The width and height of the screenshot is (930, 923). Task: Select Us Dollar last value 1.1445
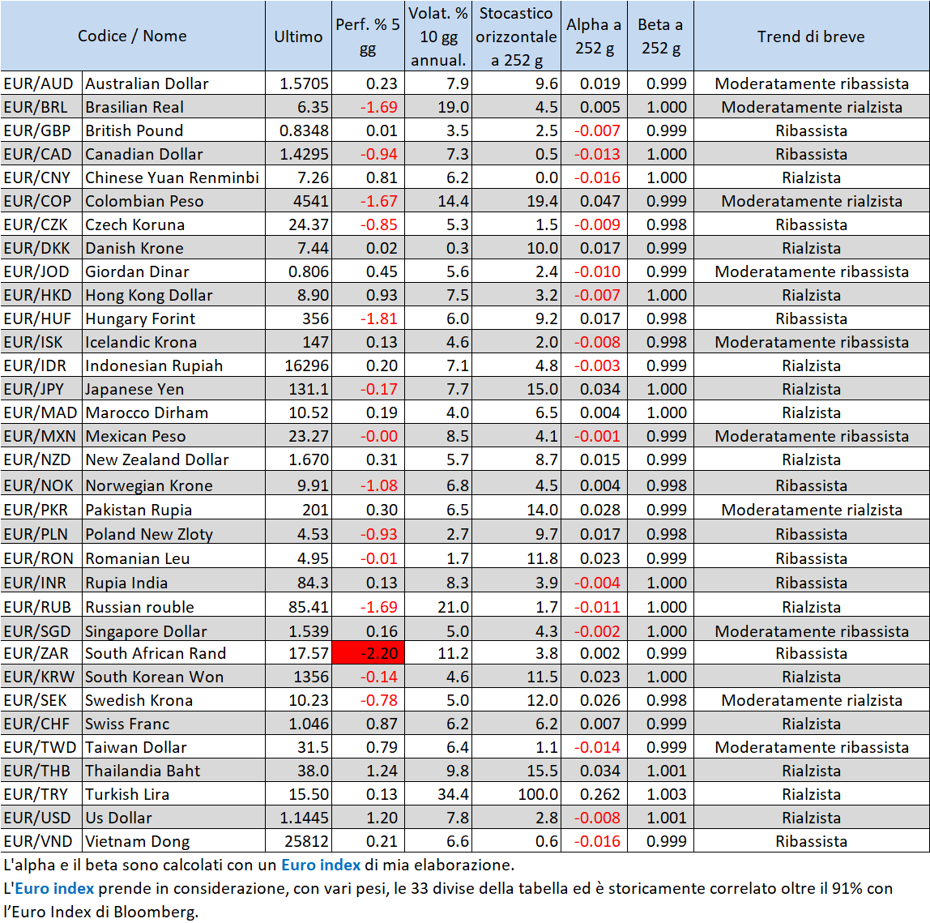pyautogui.click(x=298, y=818)
